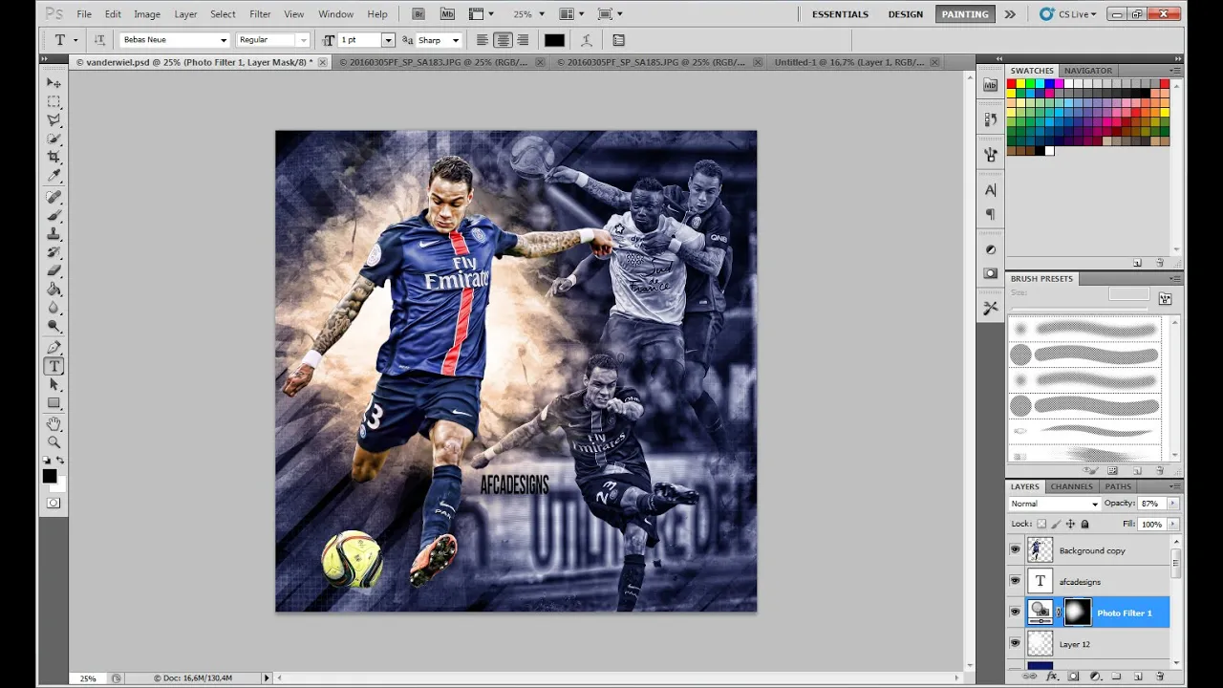The width and height of the screenshot is (1223, 688).
Task: Select the Quick Selection tool
Action: coord(54,139)
